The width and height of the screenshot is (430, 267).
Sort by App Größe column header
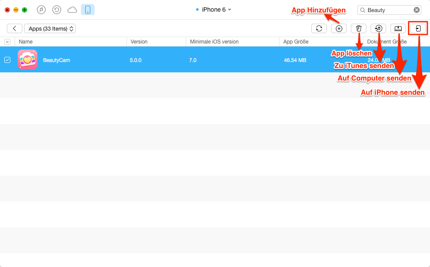tap(321, 42)
